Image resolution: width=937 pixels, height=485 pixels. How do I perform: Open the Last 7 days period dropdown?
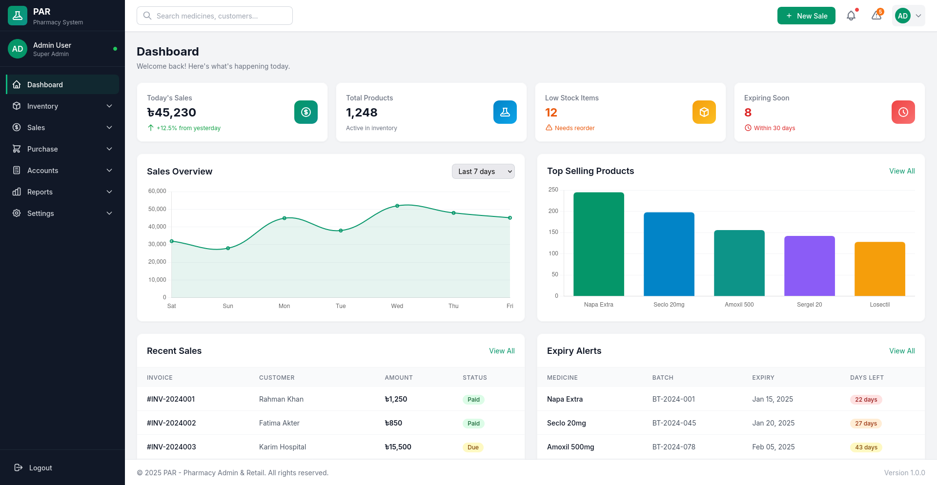coord(483,171)
